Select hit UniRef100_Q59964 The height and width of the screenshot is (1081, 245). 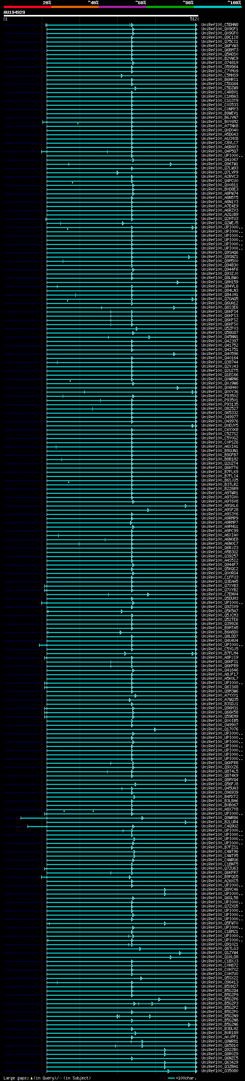[x=220, y=67]
